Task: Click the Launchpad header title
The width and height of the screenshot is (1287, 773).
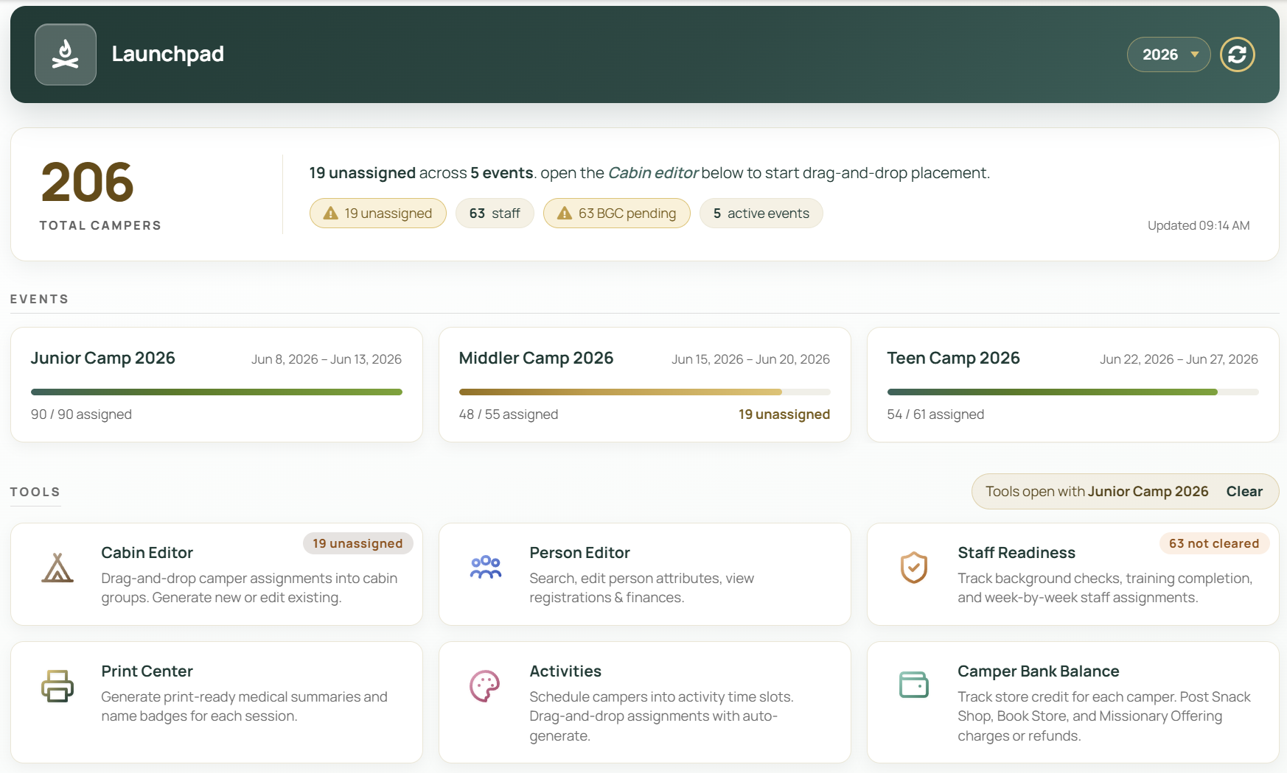Action: click(168, 54)
